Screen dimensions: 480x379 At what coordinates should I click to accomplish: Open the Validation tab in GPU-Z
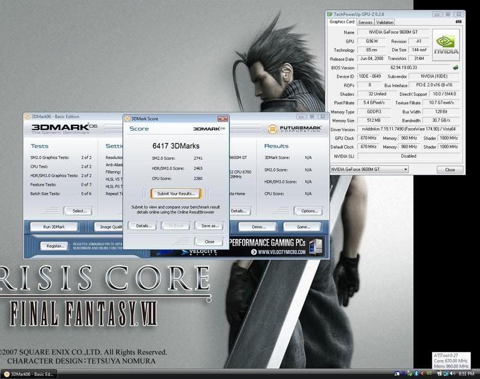385,22
